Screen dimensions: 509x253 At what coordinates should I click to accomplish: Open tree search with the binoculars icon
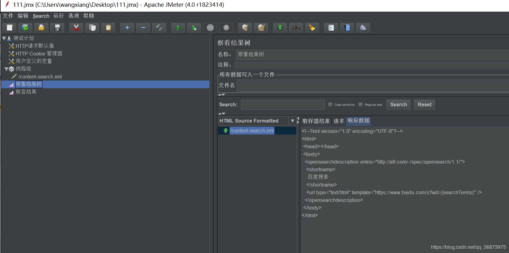coord(296,28)
